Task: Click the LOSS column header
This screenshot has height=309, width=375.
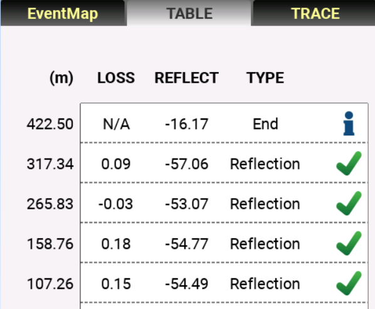Action: 116,78
